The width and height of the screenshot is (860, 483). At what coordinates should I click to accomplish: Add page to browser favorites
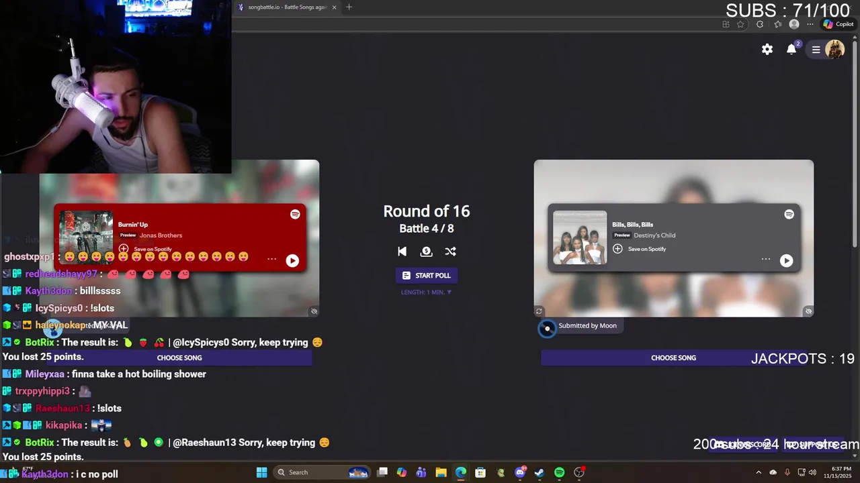740,24
